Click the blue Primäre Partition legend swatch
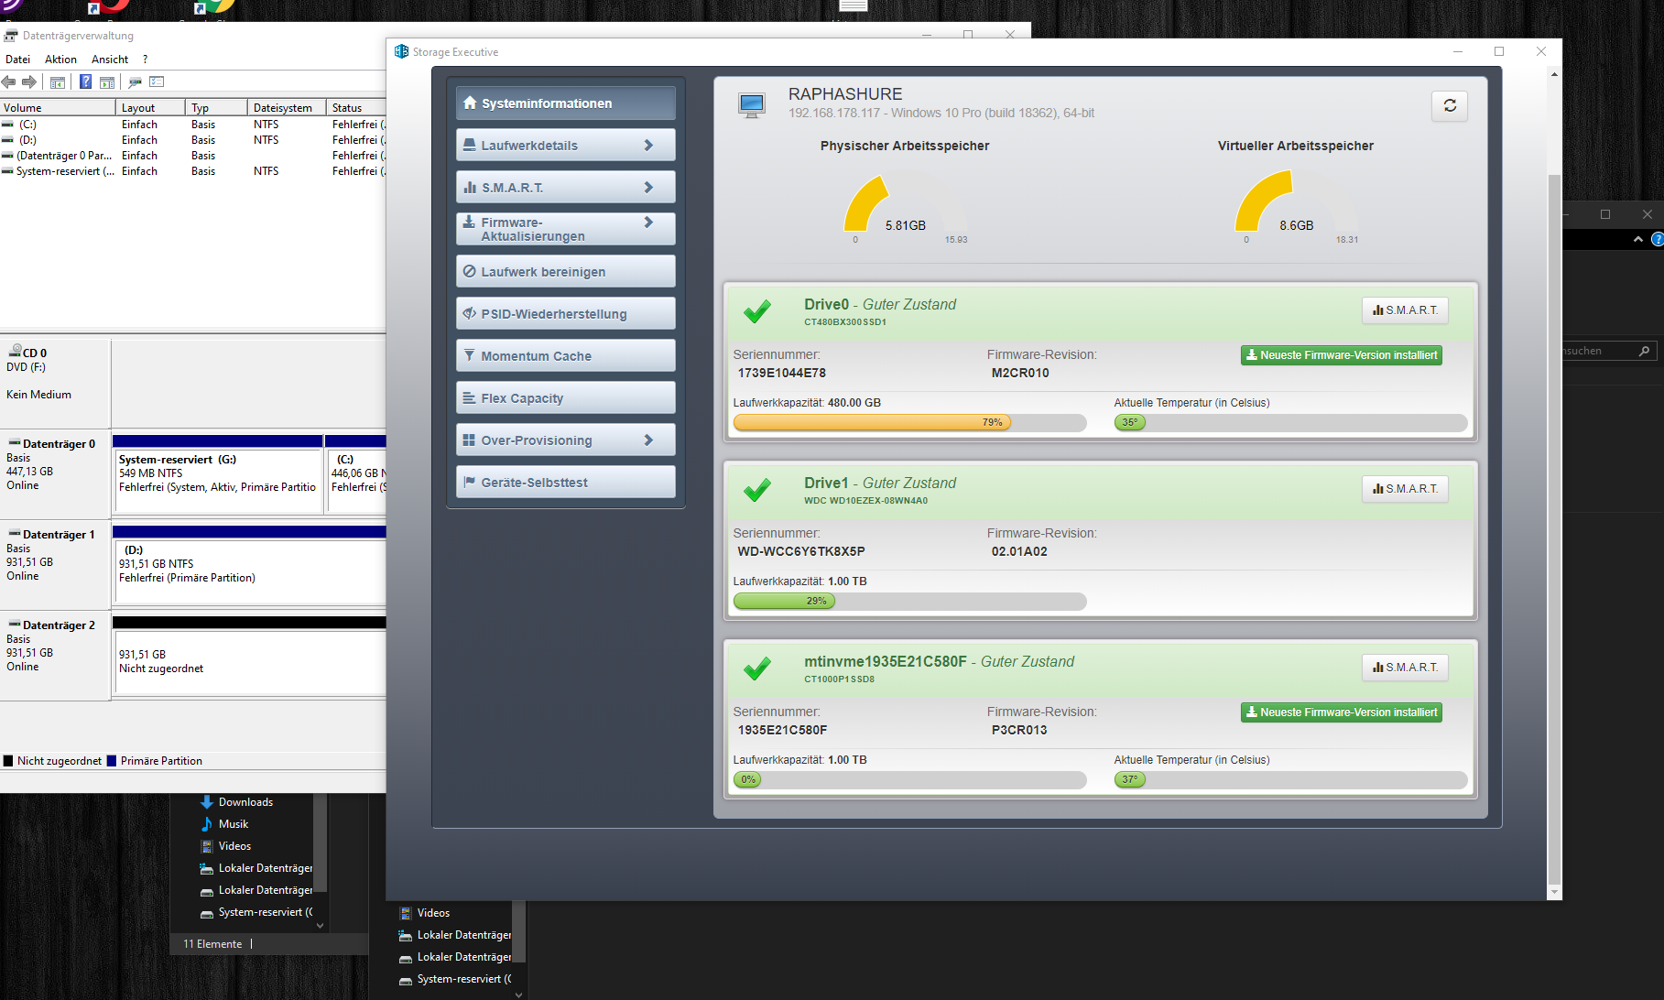 [112, 761]
